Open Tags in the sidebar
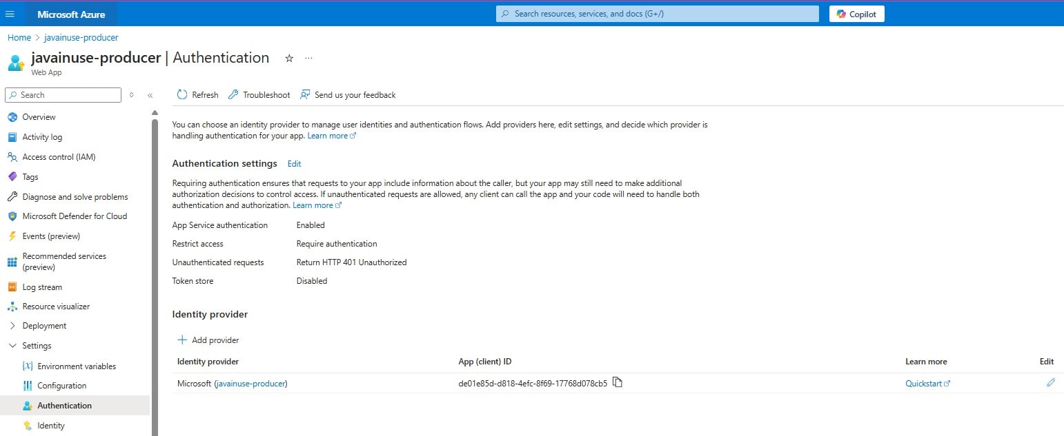Image resolution: width=1064 pixels, height=436 pixels. [30, 177]
